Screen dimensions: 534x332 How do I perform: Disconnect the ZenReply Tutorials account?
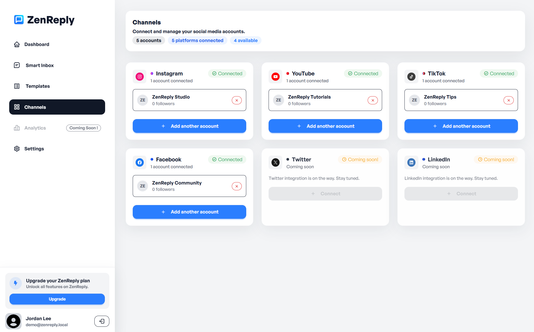tap(373, 100)
